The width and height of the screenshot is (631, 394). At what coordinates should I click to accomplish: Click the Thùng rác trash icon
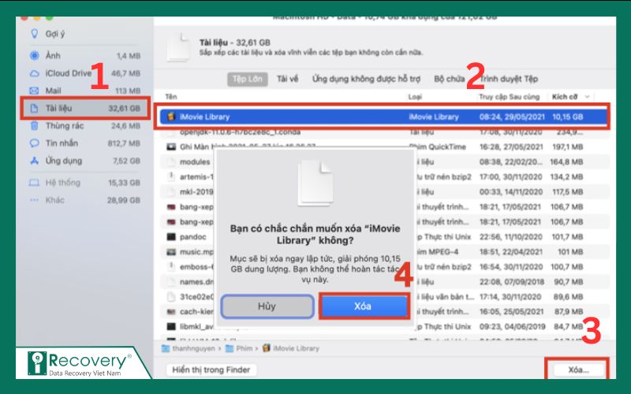pyautogui.click(x=35, y=126)
